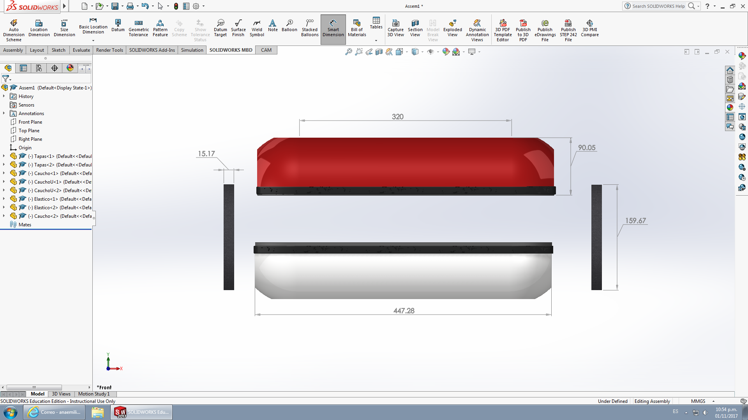This screenshot has height=420, width=748.
Task: Click Auto Dimension Scheme tool
Action: 14,30
